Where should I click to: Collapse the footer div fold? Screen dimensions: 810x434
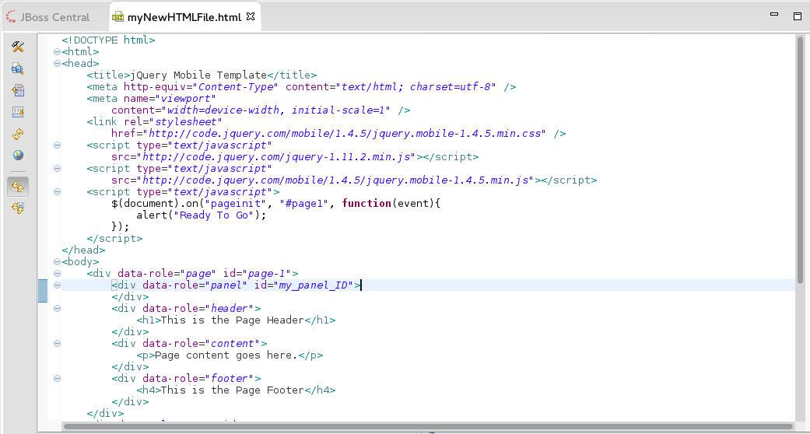pos(57,378)
